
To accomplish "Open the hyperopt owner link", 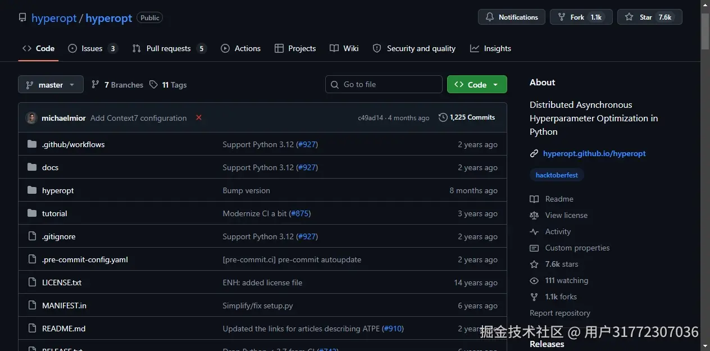I will point(54,18).
